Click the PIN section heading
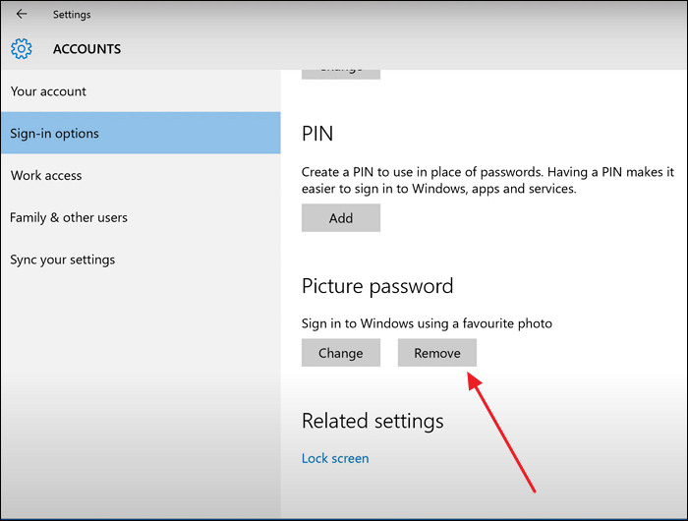Image resolution: width=688 pixels, height=521 pixels. point(317,134)
